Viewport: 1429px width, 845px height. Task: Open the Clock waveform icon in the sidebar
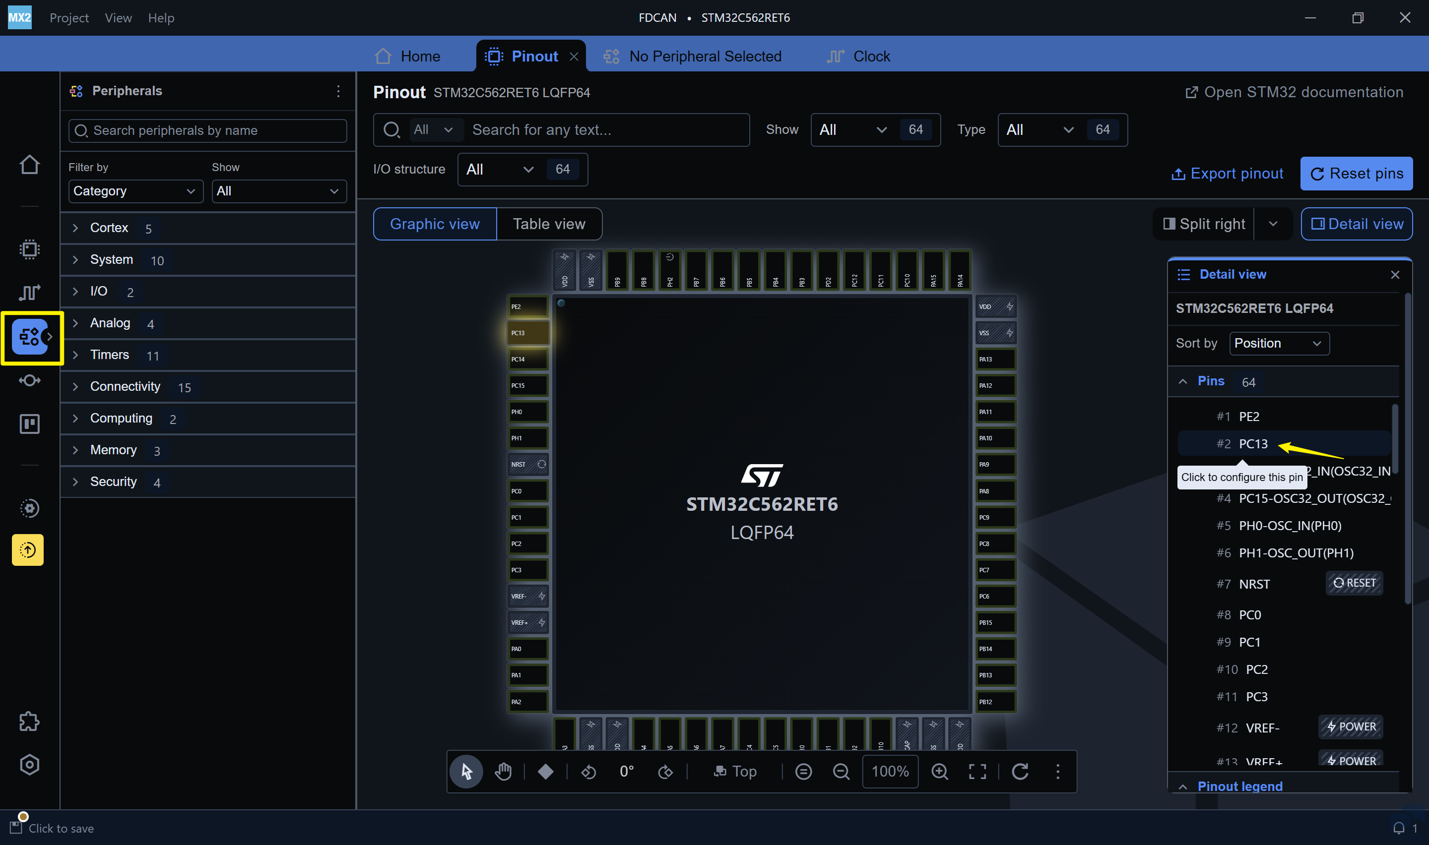(30, 293)
